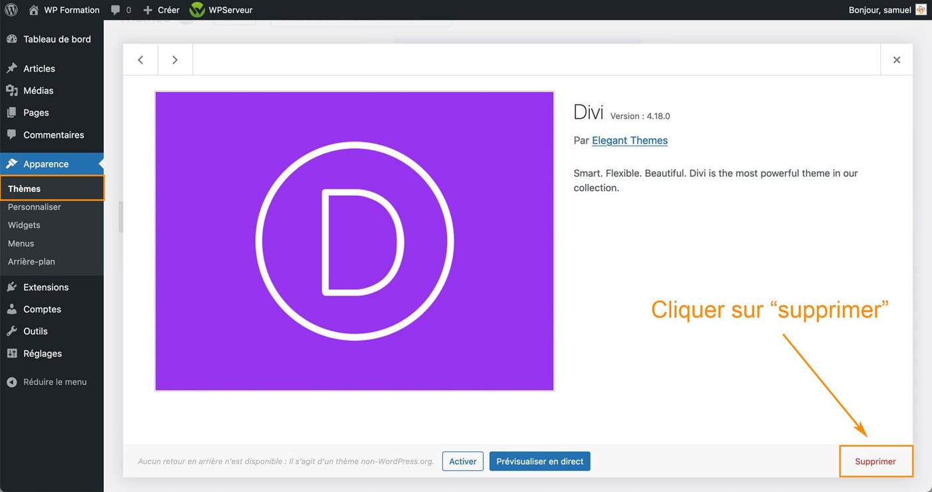Activate the Divi theme
This screenshot has width=932, height=492.
(462, 461)
